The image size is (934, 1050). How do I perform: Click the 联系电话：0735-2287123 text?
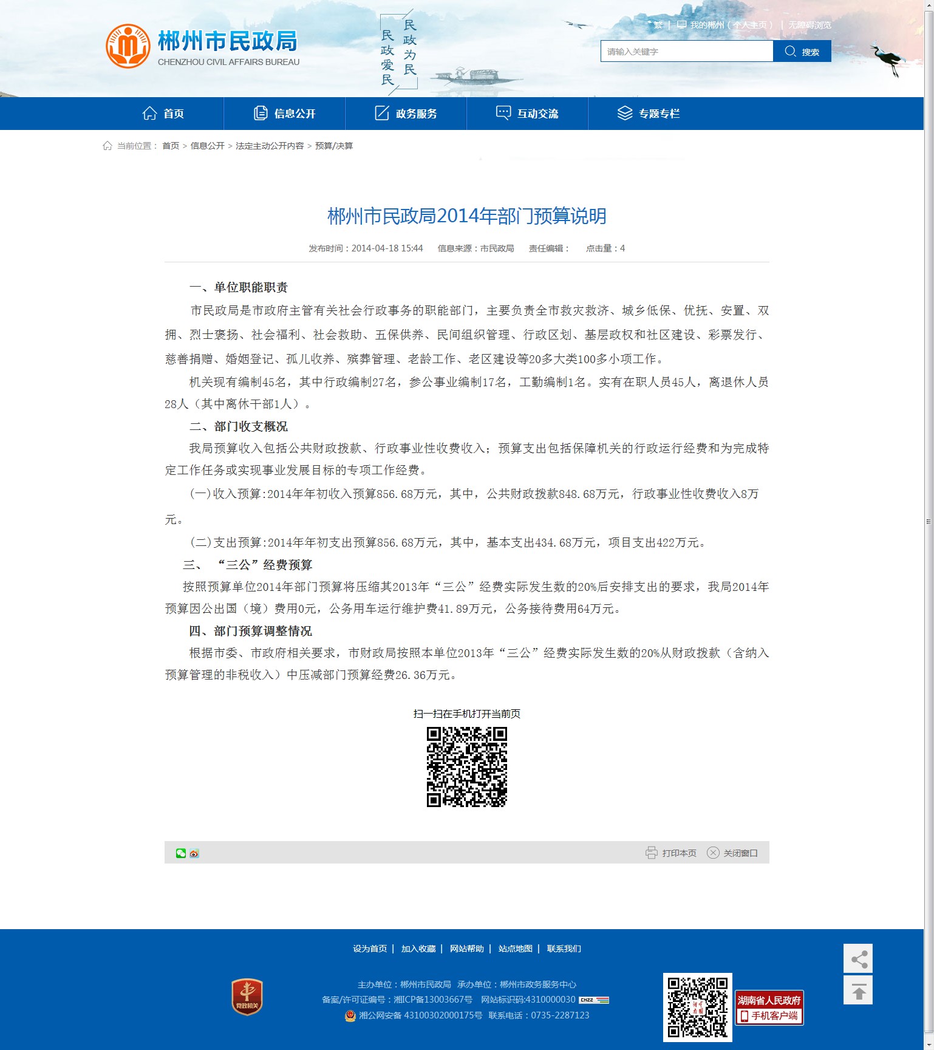tap(539, 1015)
